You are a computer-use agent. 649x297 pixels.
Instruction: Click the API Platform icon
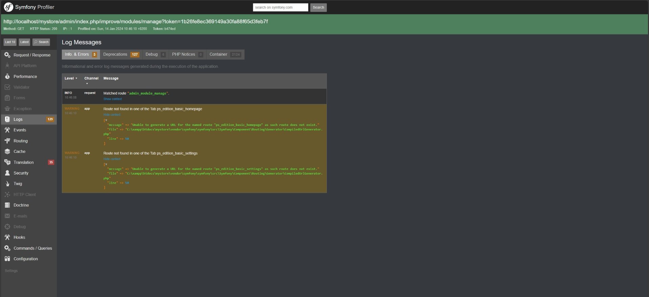7,65
